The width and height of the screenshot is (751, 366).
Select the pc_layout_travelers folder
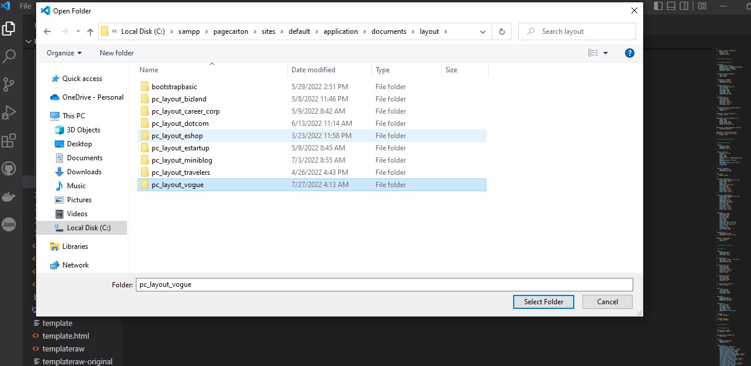(x=312, y=173)
